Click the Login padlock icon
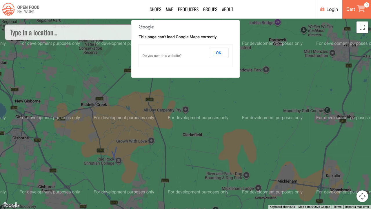 pos(322,9)
